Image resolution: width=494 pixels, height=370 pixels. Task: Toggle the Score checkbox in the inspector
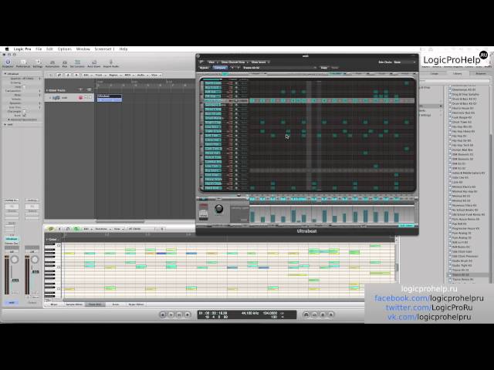(24, 116)
